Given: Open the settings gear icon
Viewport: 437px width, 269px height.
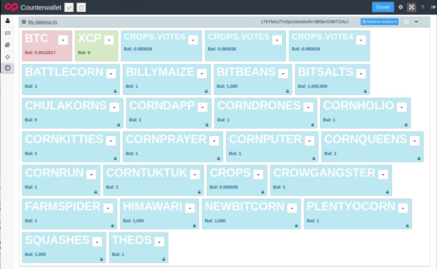Looking at the screenshot, I should (x=401, y=7).
